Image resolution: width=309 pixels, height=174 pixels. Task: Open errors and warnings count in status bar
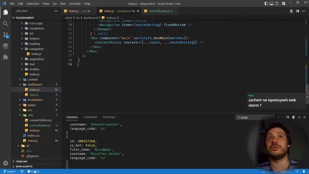(33, 172)
